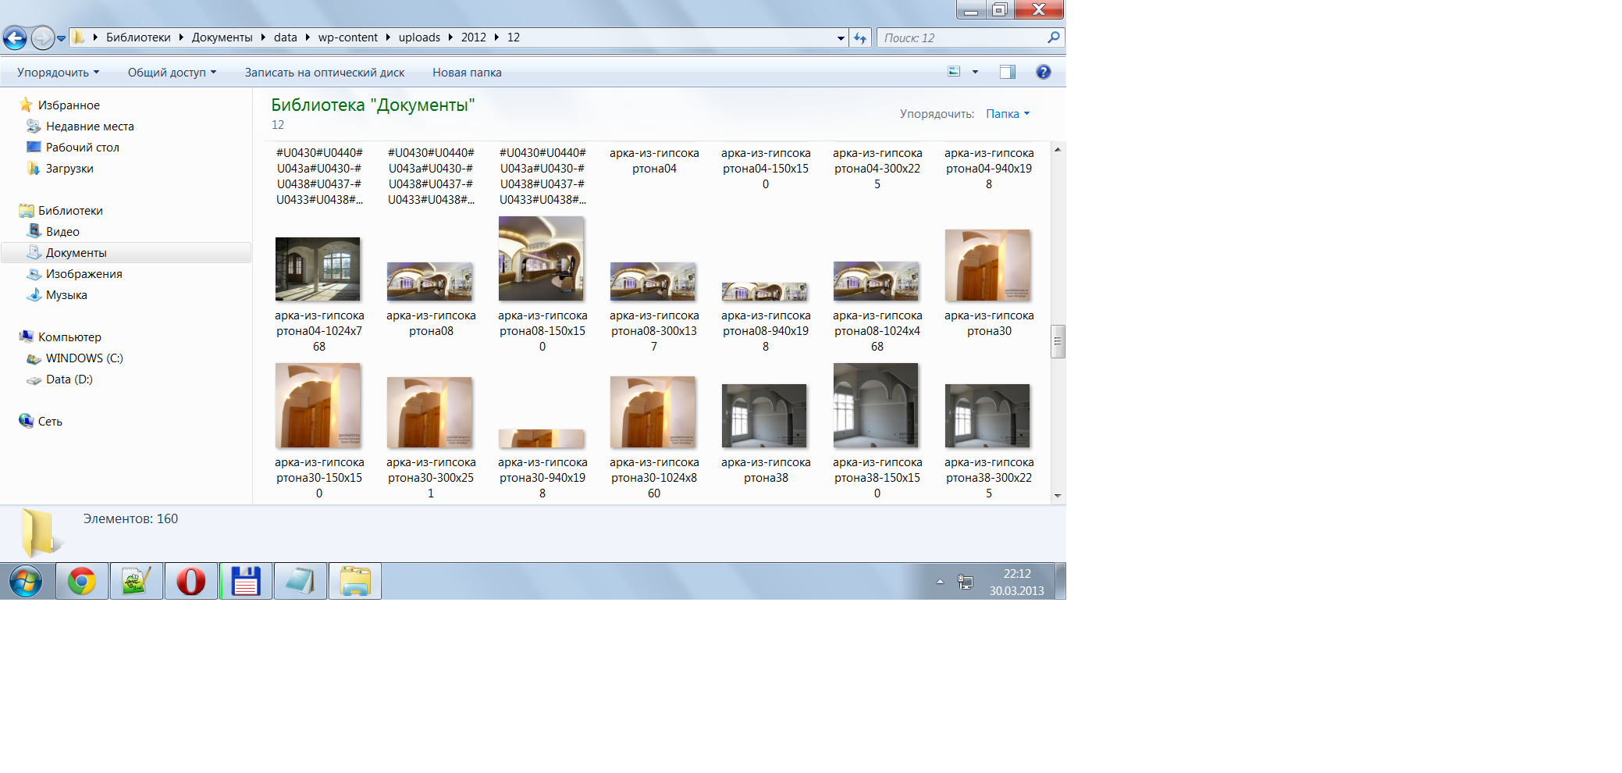Select thumbnail 'арка-из-гипсокартона04-1024x768'
The width and height of the screenshot is (1622, 773).
tap(318, 269)
